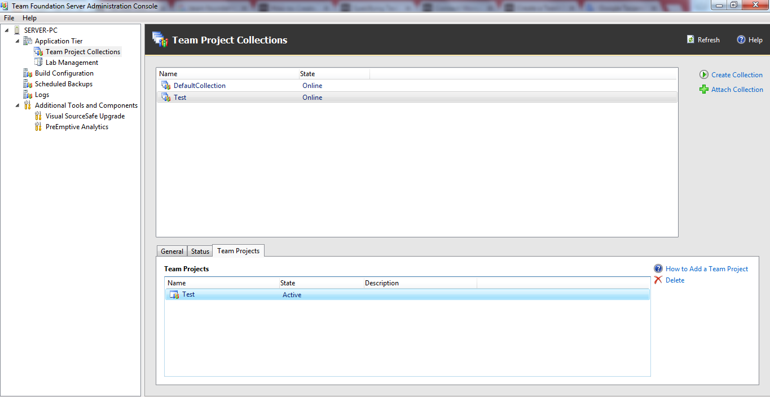Click the green plus Attach Collection icon
Screen dimensions: 770x397
(x=704, y=89)
